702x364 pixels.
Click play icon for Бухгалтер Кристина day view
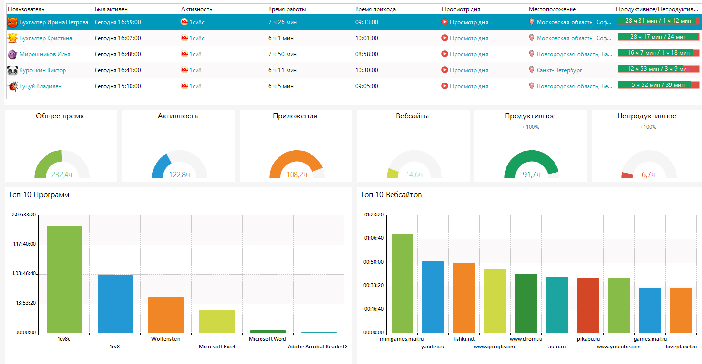click(445, 38)
